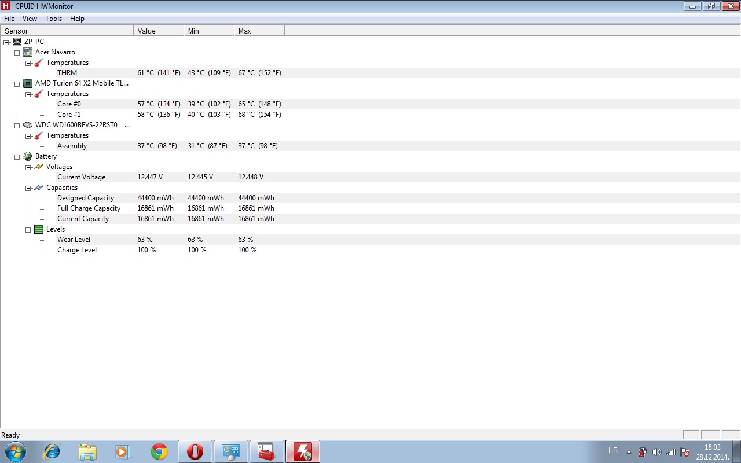Click the HWMonitor lightning taskbar button
This screenshot has width=741, height=463.
click(x=303, y=451)
